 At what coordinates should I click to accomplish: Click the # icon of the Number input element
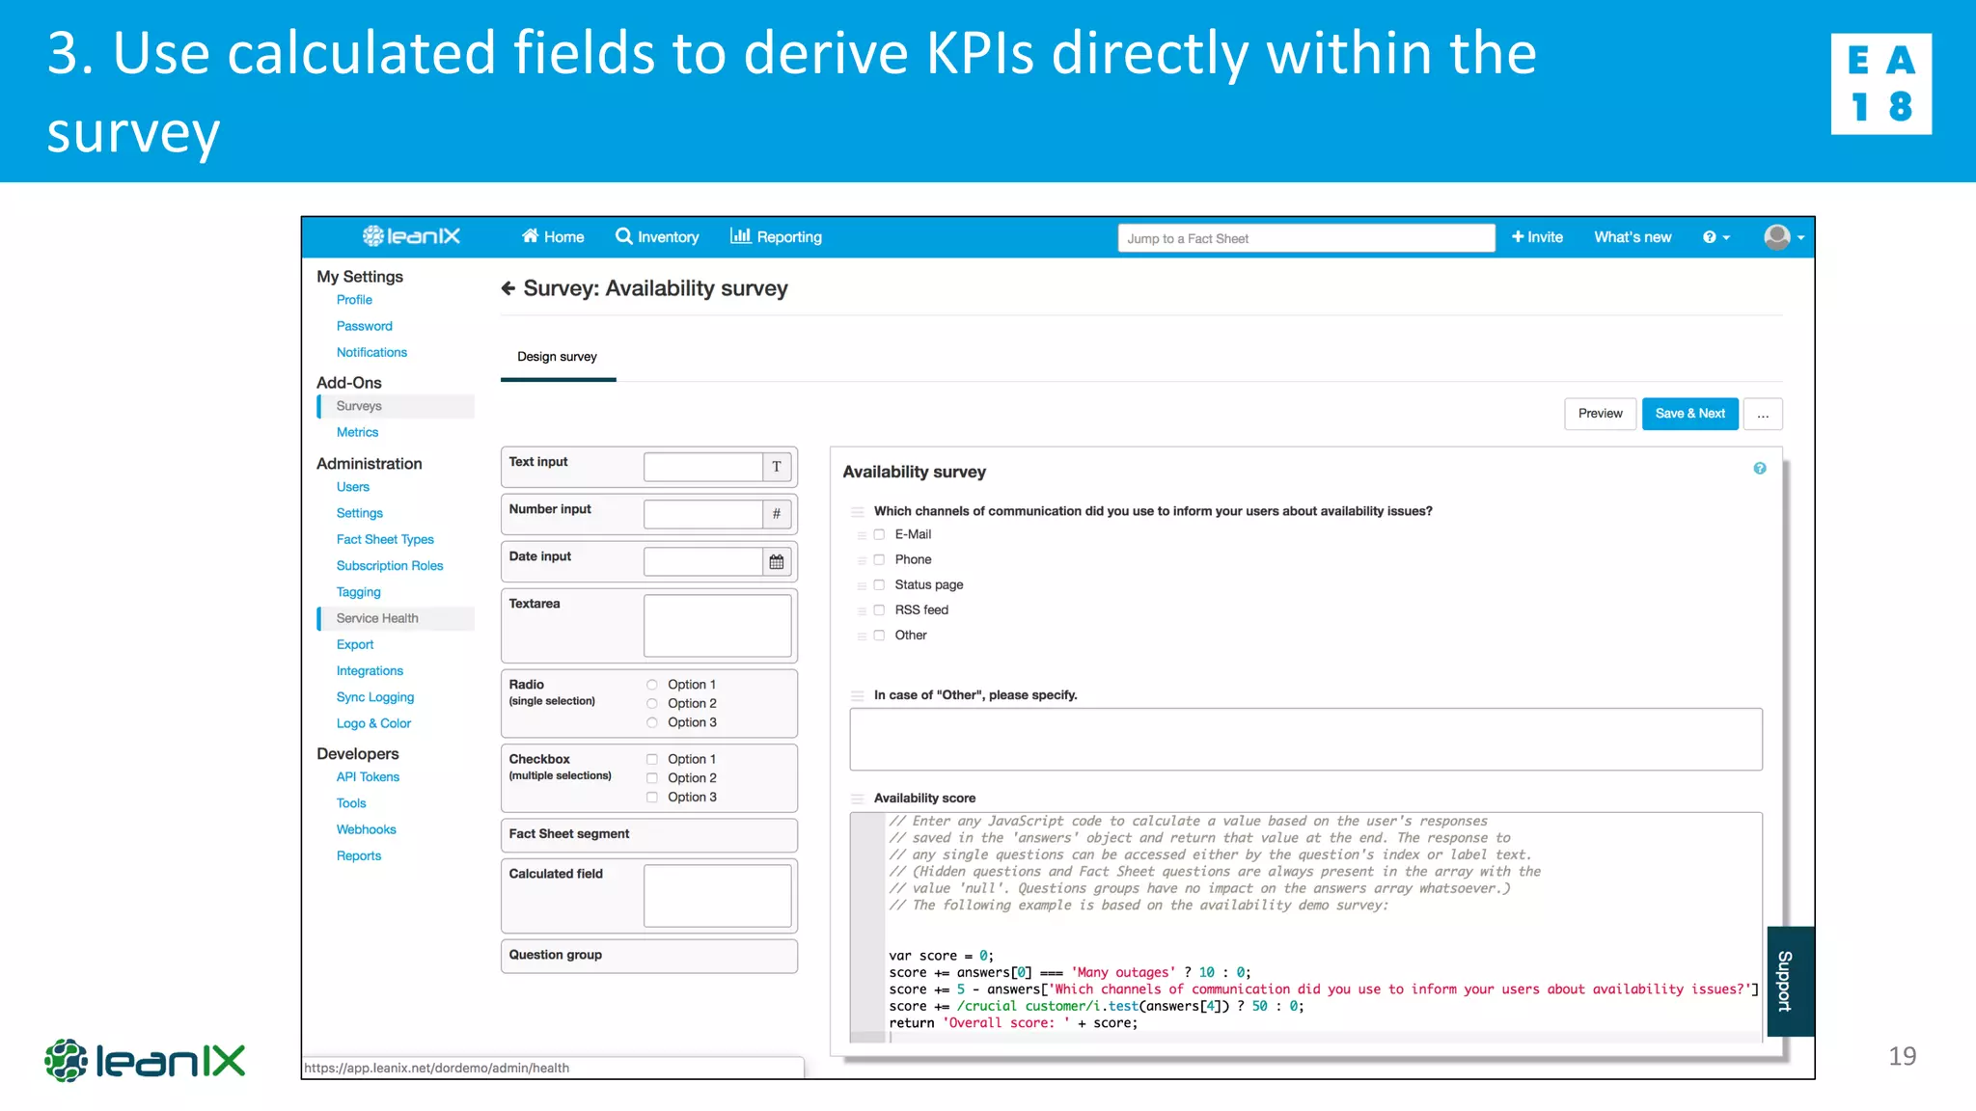(x=777, y=514)
